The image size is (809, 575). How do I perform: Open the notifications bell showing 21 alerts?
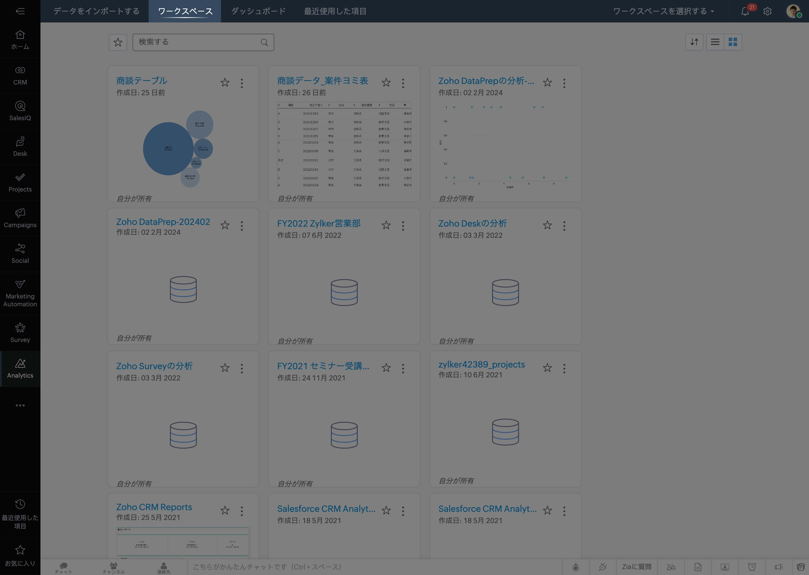745,11
